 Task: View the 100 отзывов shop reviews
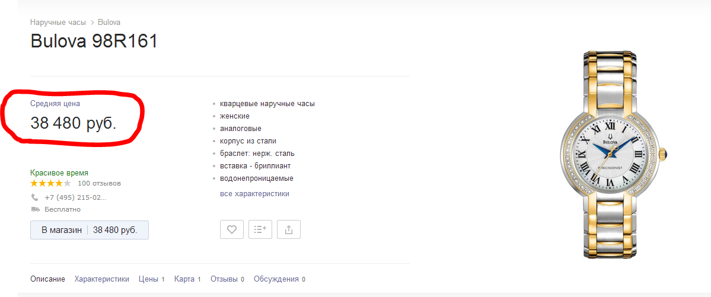99,184
